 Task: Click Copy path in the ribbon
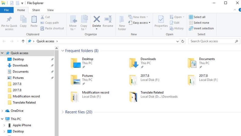pos(49,23)
